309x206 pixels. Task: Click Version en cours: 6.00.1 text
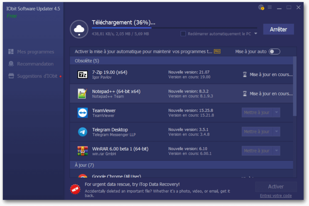pyautogui.click(x=190, y=154)
